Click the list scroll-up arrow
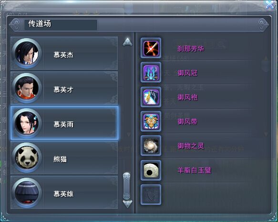Screen dimensions: 278x222 [x=127, y=42]
